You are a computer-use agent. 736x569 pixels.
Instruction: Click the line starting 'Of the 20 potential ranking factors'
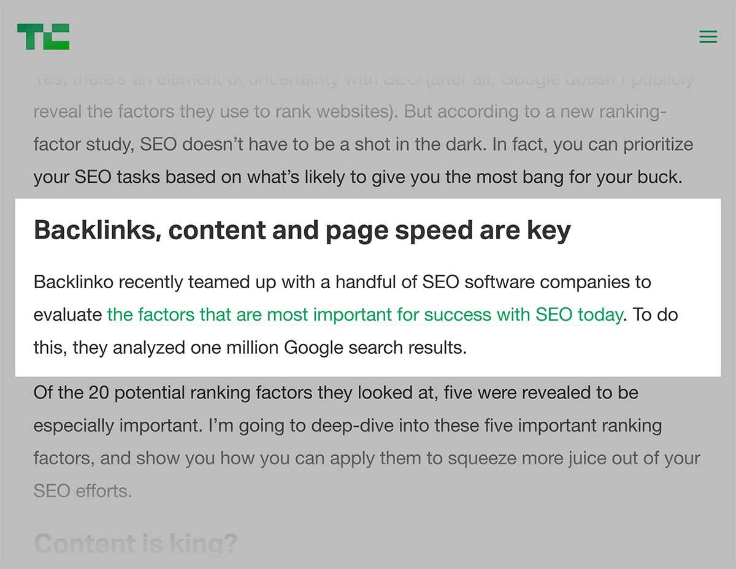tap(336, 392)
